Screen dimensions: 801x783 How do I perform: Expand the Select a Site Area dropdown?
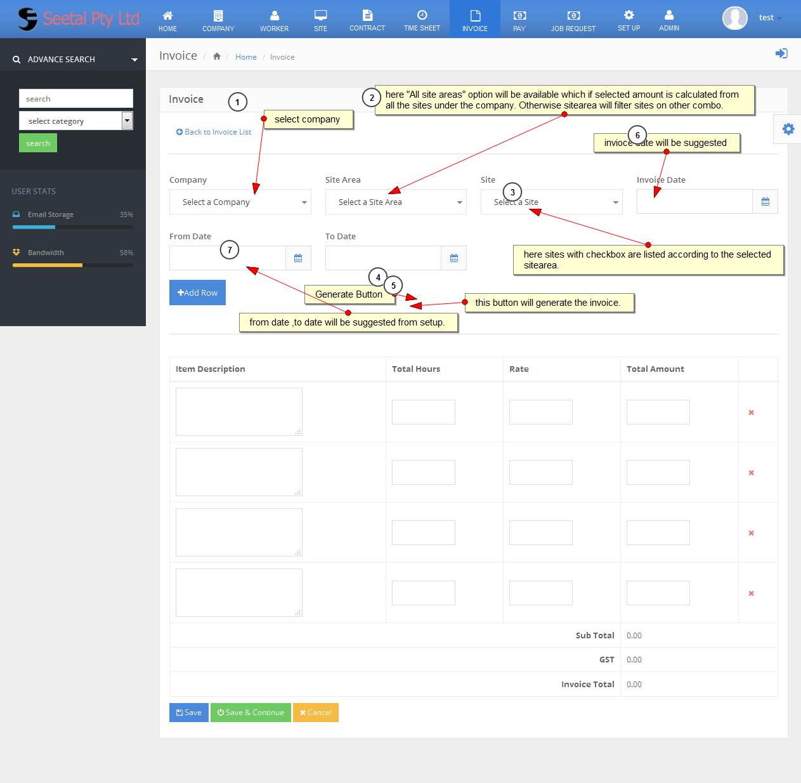[x=395, y=202]
